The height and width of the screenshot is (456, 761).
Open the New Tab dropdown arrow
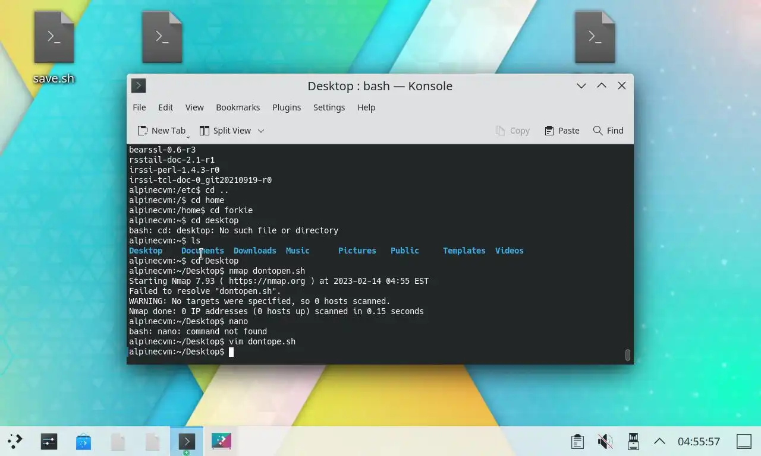(188, 137)
